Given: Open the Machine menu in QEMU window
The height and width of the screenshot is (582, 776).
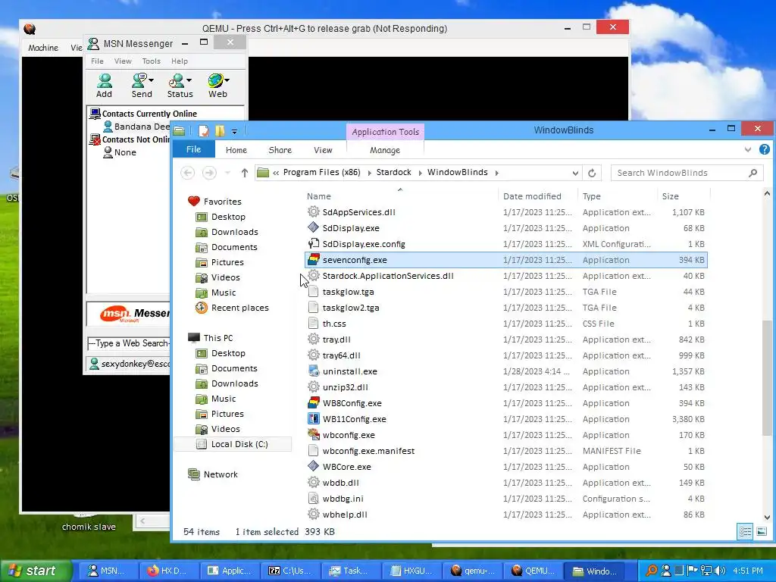Looking at the screenshot, I should coord(43,48).
